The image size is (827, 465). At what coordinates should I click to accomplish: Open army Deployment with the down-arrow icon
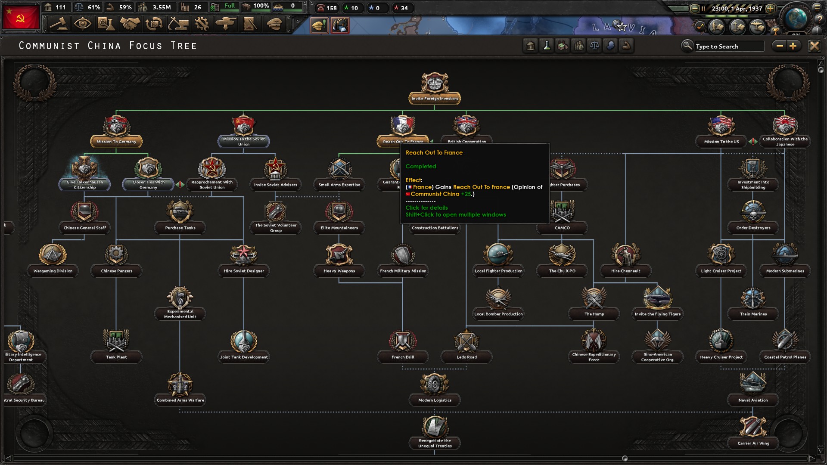point(226,25)
